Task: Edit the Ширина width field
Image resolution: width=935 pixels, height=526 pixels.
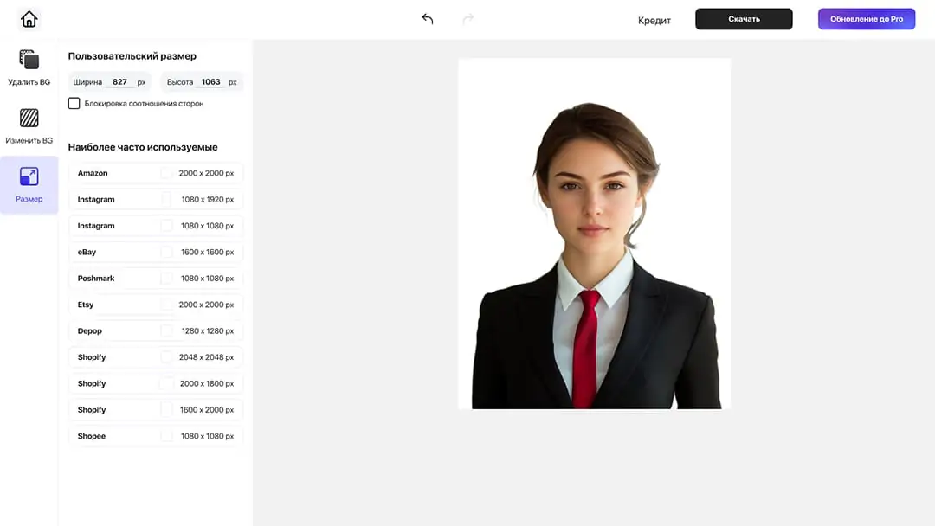Action: (x=109, y=82)
